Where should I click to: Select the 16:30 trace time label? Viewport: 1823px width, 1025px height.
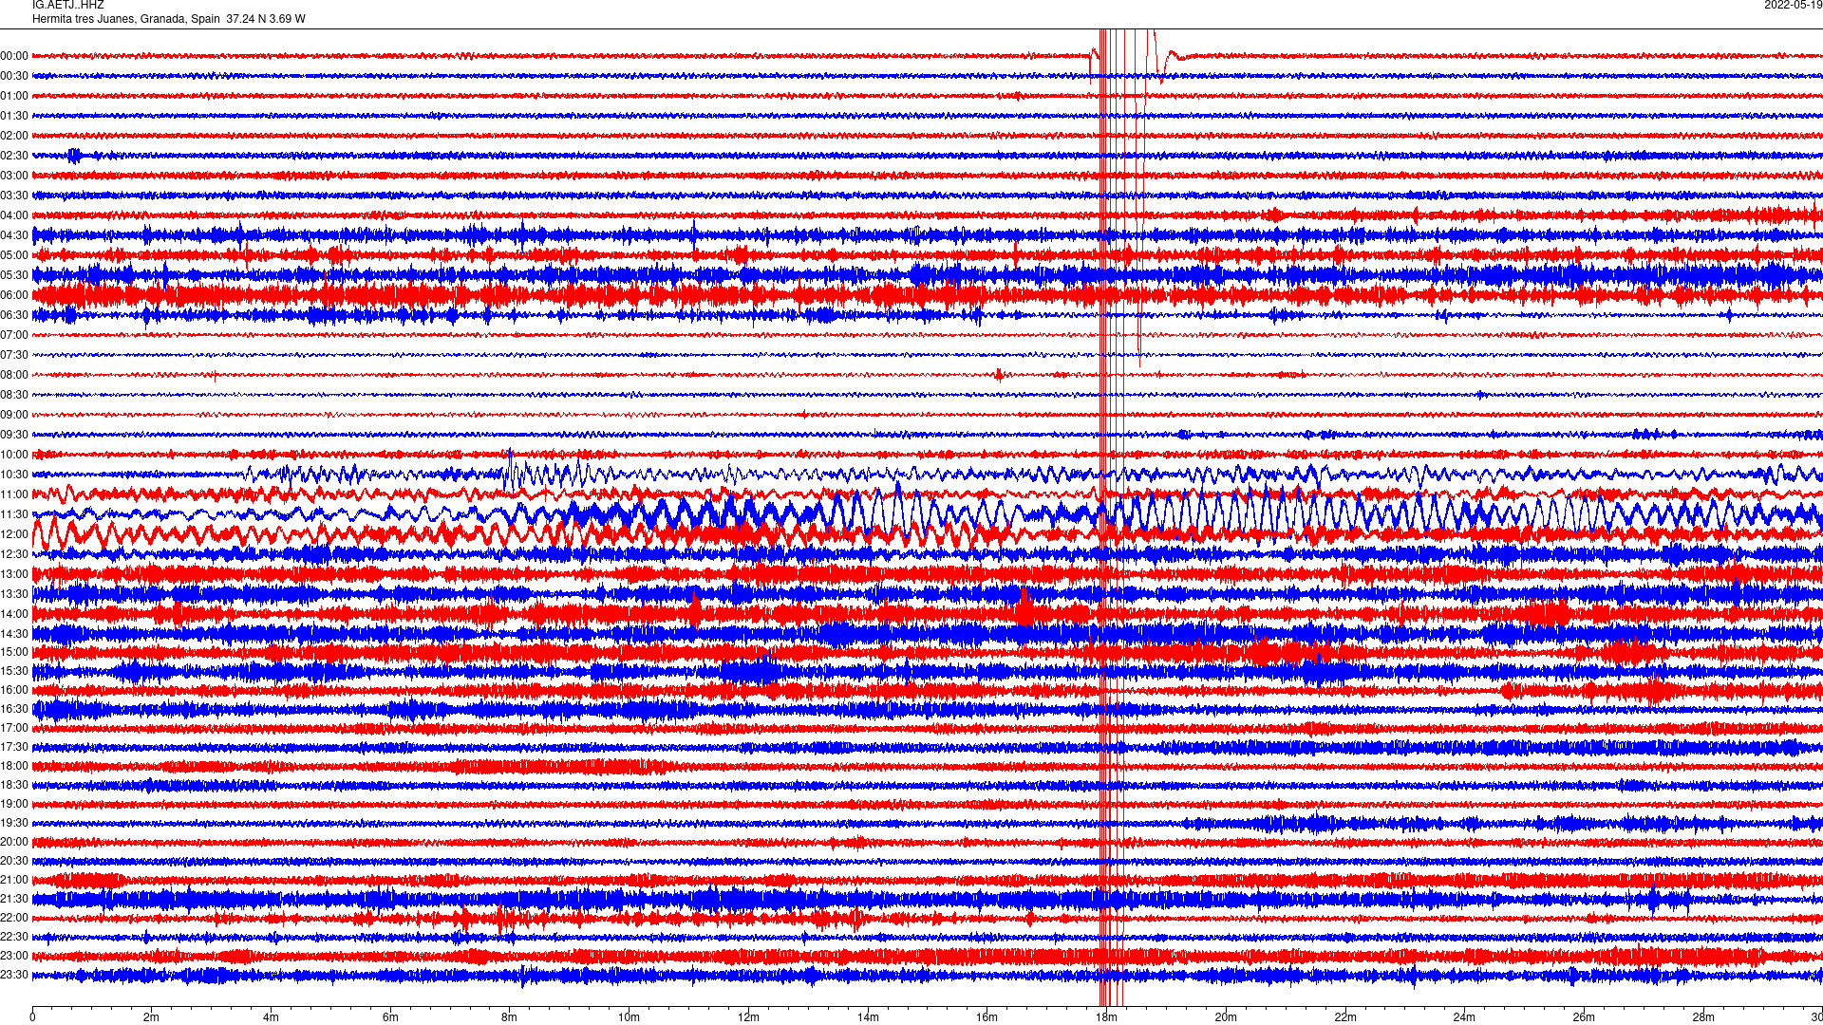pyautogui.click(x=14, y=709)
